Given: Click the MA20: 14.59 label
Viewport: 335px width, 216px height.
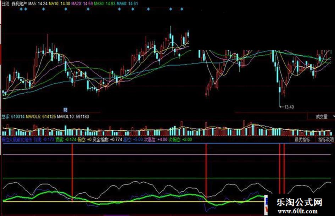Looking at the screenshot, I should click(x=82, y=4).
